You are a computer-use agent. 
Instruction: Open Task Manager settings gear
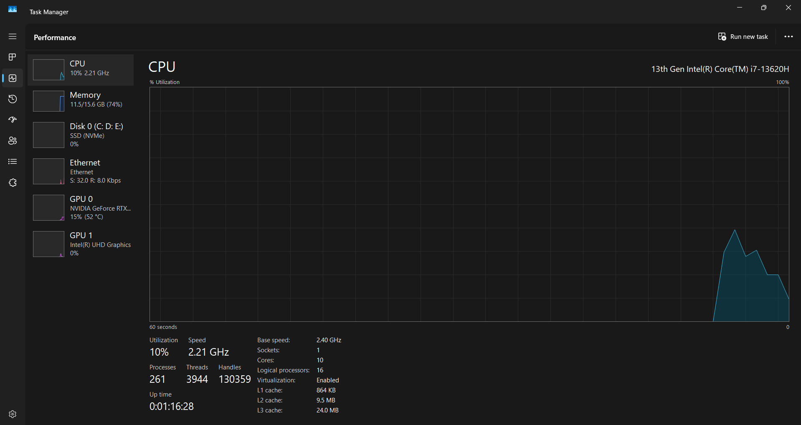pyautogui.click(x=13, y=414)
